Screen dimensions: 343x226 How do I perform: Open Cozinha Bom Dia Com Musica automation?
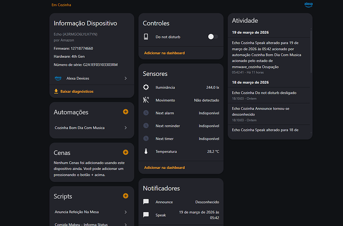[92, 128]
